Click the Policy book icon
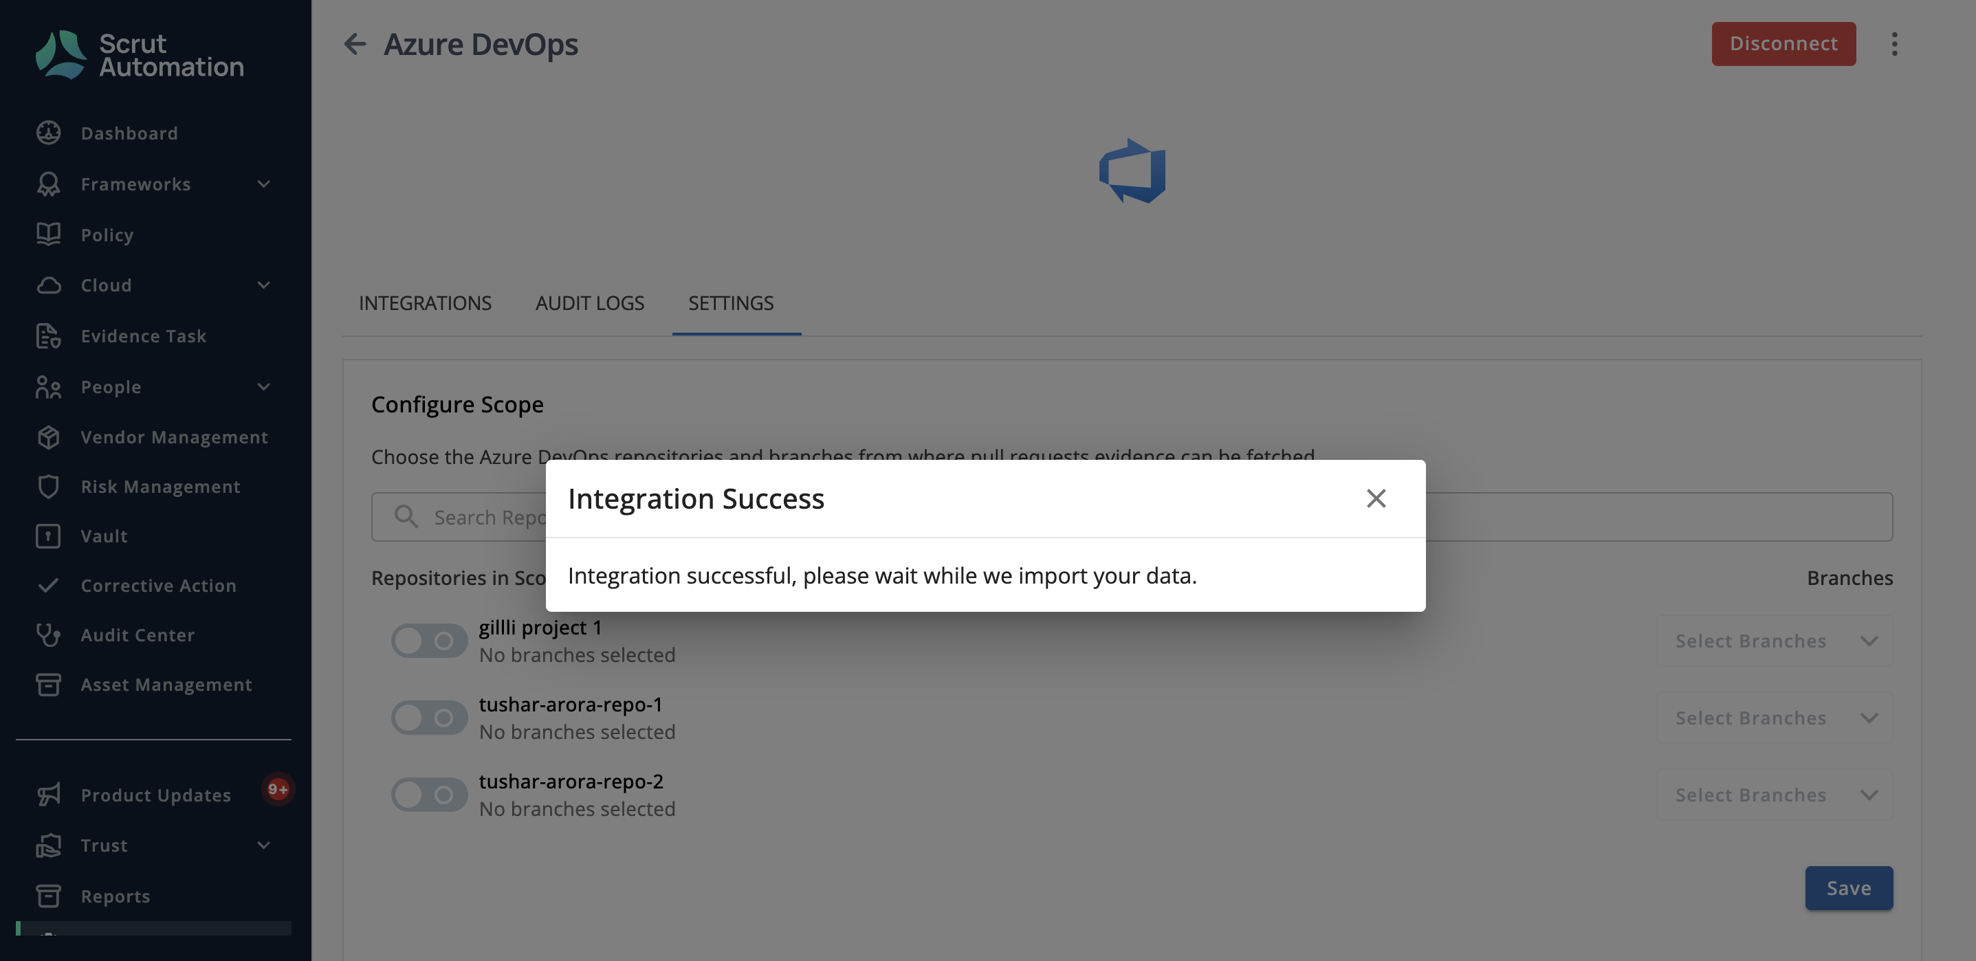Viewport: 1976px width, 961px height. (x=48, y=234)
